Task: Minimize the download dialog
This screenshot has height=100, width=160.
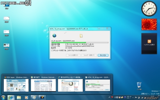Action: (x=99, y=28)
